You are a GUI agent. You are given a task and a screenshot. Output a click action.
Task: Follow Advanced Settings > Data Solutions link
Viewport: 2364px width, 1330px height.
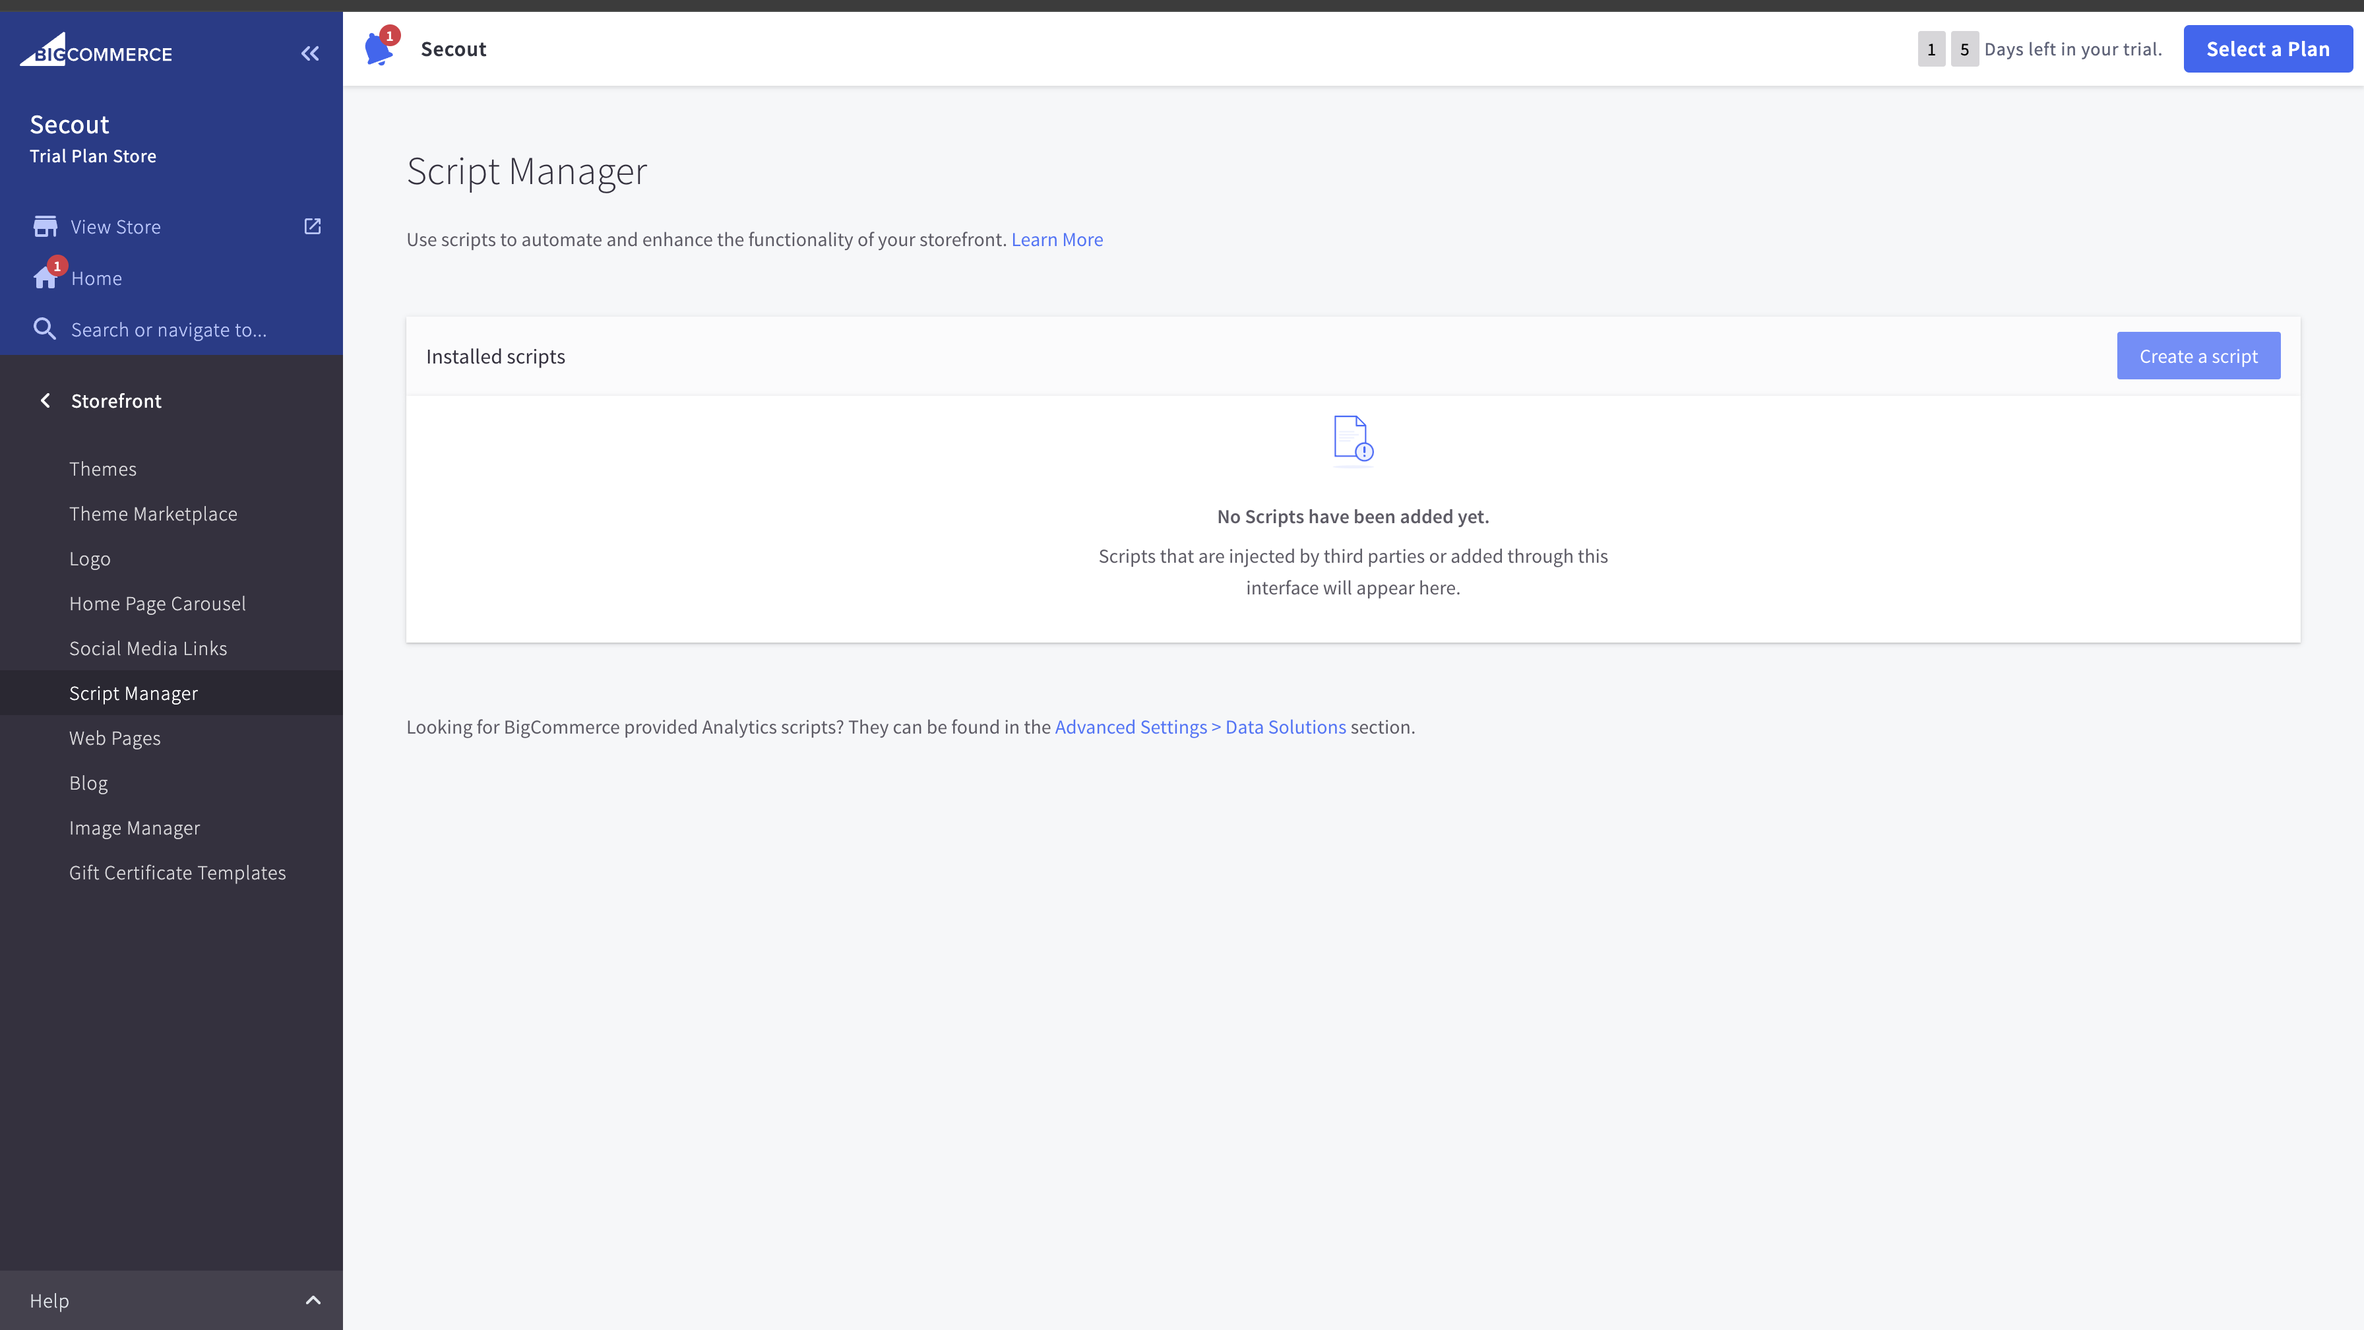pos(1199,727)
